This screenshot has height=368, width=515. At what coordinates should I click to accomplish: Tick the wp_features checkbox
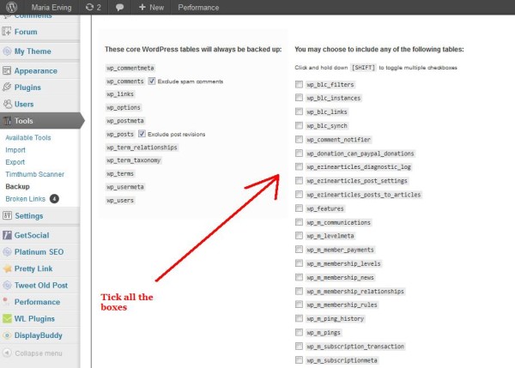pos(299,208)
